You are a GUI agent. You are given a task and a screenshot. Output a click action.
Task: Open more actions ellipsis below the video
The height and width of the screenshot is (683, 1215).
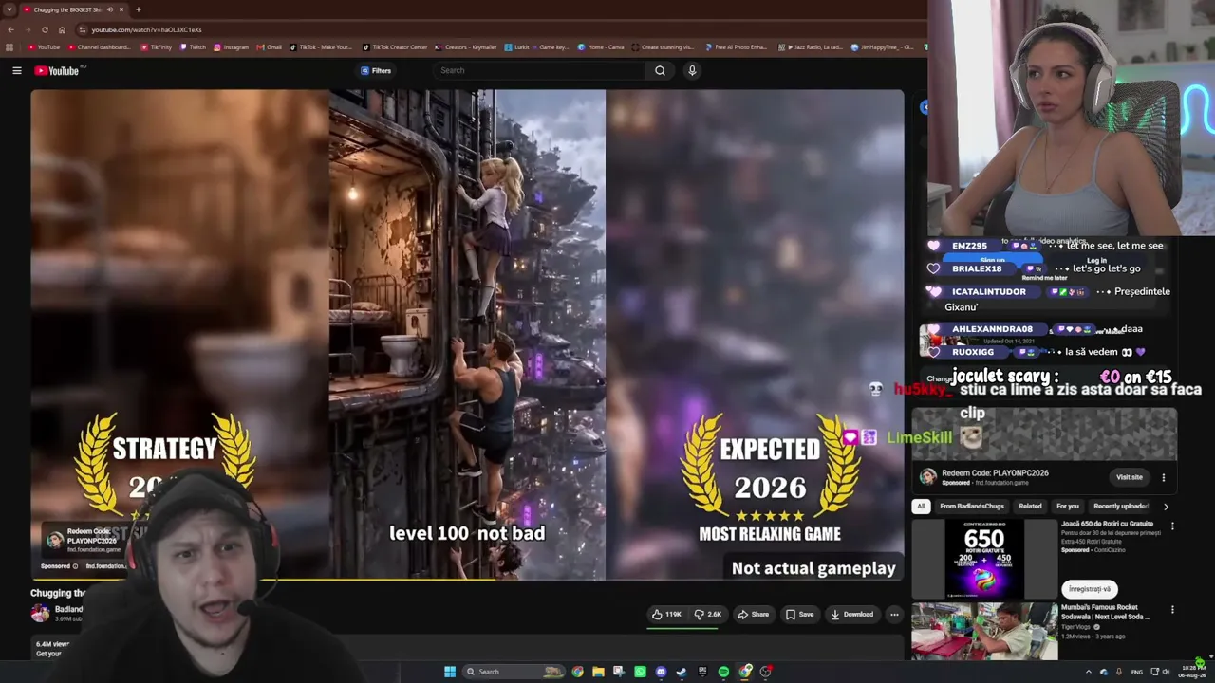(894, 614)
